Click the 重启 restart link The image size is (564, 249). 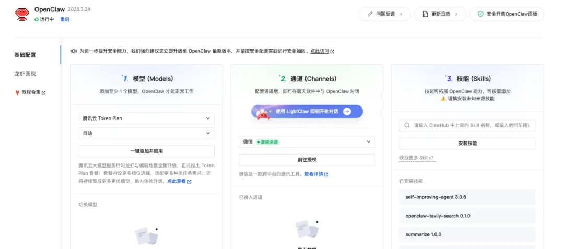pyautogui.click(x=65, y=19)
